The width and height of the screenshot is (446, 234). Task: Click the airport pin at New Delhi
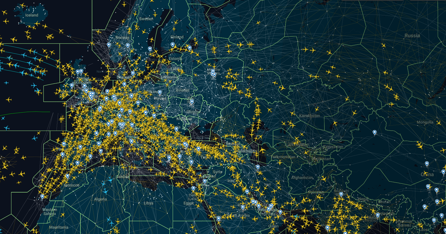click(x=341, y=194)
